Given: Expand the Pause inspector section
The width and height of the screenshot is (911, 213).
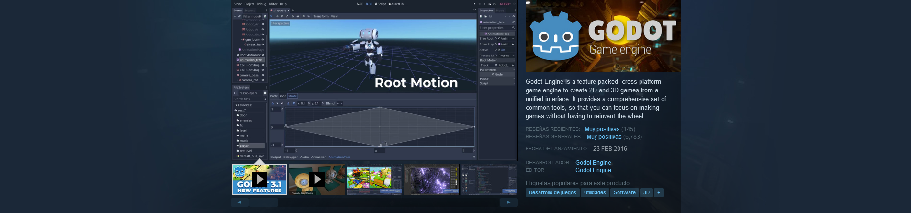Looking at the screenshot, I should coord(497,79).
